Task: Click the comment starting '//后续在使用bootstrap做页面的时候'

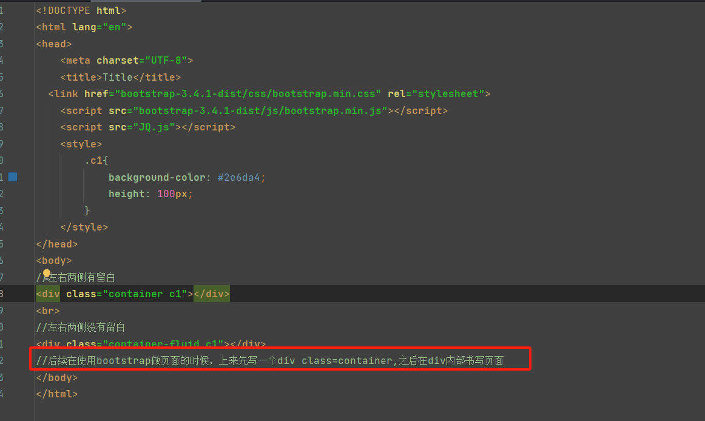Action: 270,361
